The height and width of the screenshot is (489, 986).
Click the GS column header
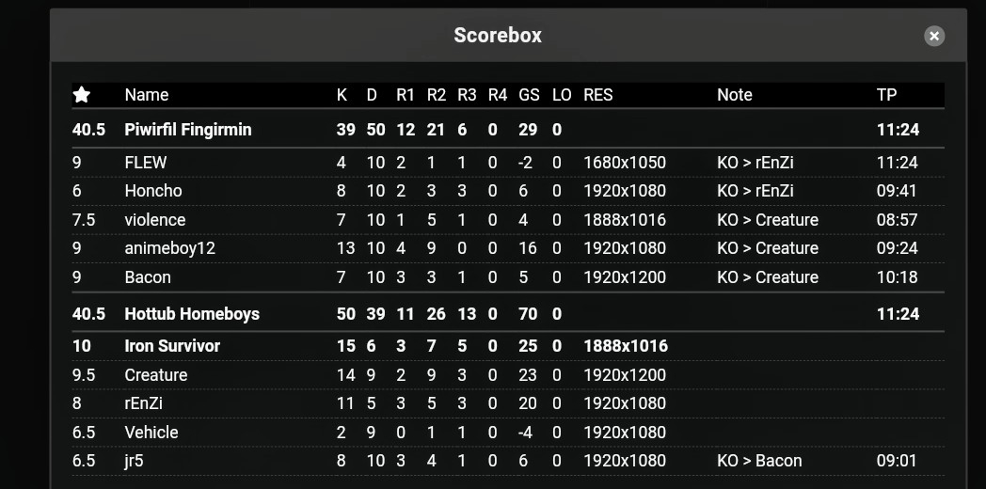(529, 95)
